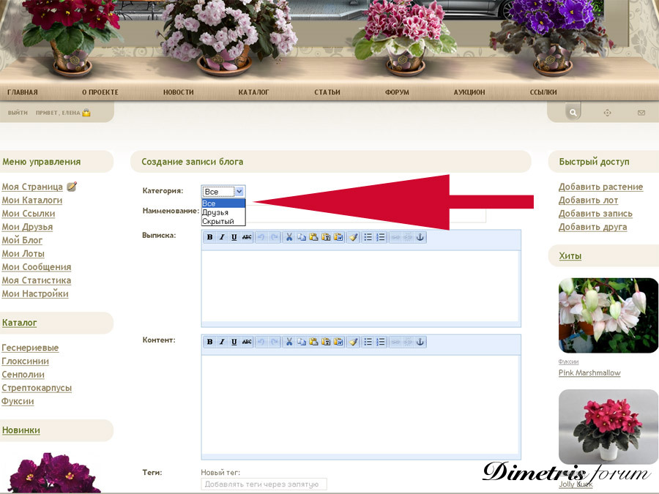The height and width of the screenshot is (494, 659).
Task: Click bulleted list icon in Выписка toolbar
Action: click(x=368, y=237)
